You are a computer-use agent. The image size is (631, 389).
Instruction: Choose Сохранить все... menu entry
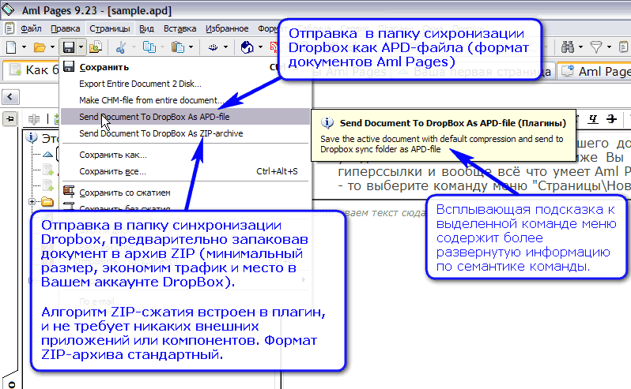[x=185, y=171]
